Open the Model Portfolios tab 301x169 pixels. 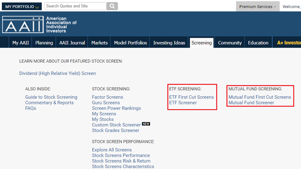click(130, 43)
